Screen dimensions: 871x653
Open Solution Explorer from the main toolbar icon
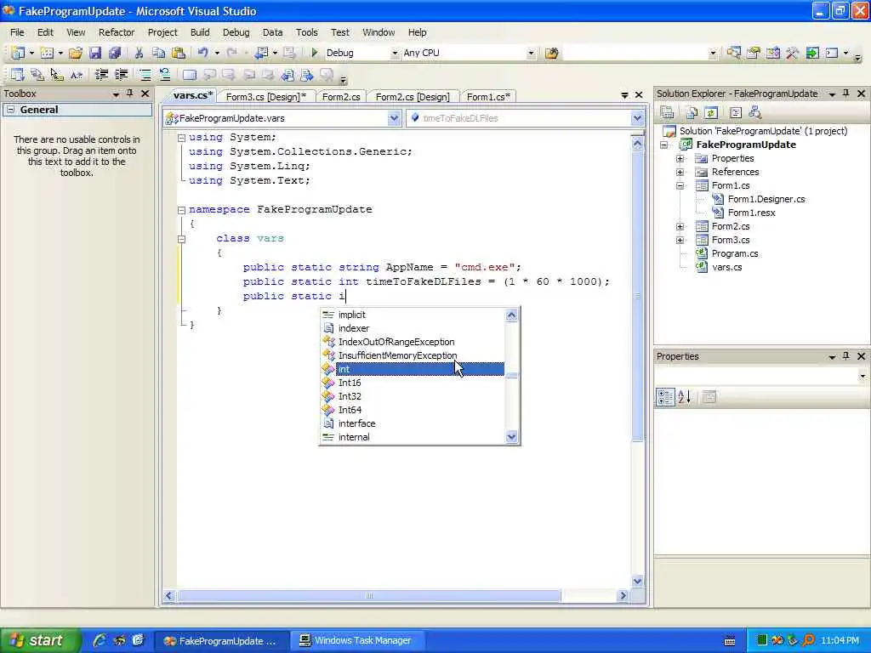pos(733,54)
